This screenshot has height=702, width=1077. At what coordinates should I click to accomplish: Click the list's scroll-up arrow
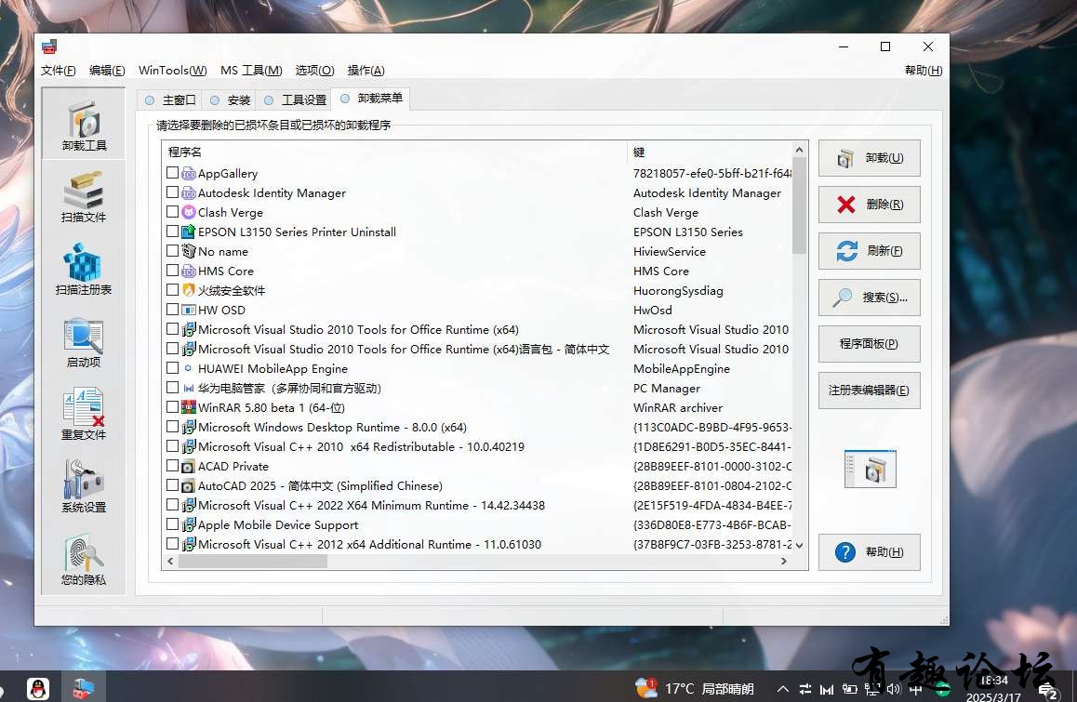[x=800, y=150]
